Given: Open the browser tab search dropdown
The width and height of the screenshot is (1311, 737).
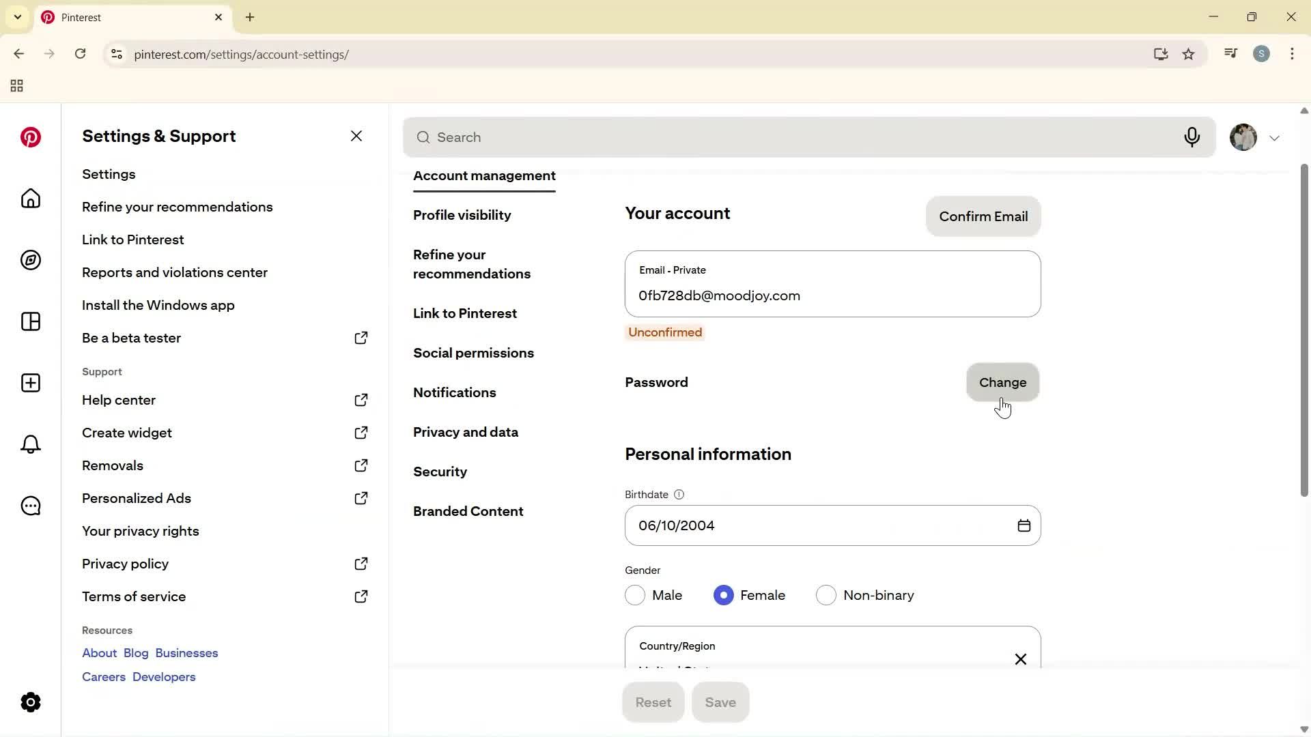Looking at the screenshot, I should tap(17, 17).
